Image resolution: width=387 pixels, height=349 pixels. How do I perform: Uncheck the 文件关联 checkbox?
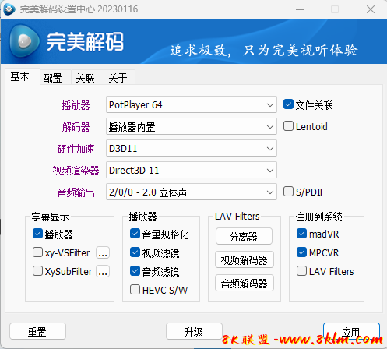288,104
